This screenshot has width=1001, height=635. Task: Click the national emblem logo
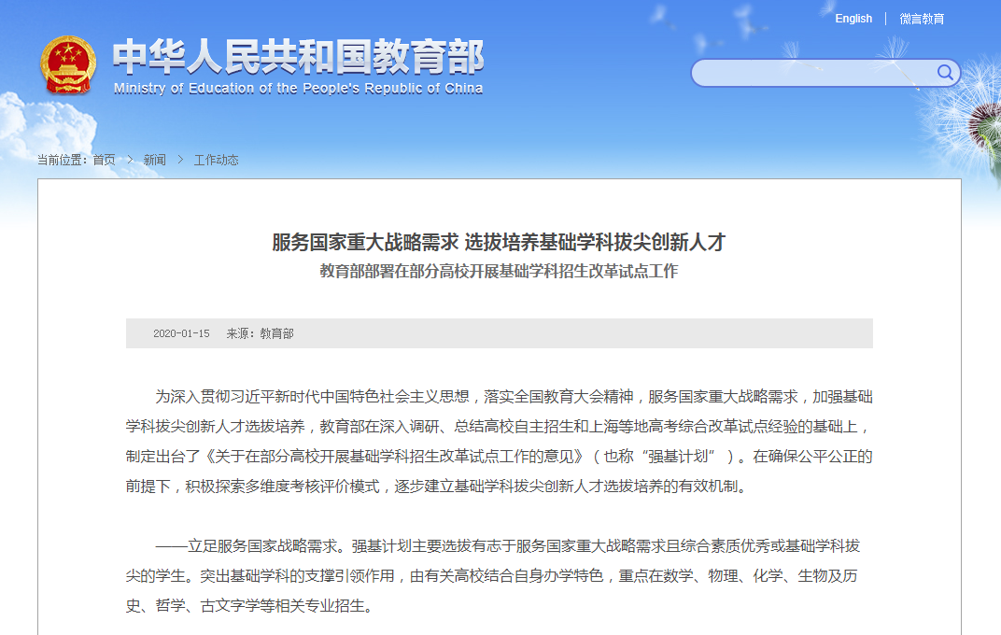pos(68,65)
